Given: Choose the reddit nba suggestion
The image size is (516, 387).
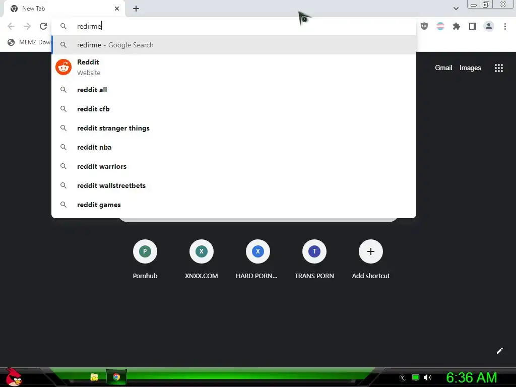Looking at the screenshot, I should pos(234,147).
